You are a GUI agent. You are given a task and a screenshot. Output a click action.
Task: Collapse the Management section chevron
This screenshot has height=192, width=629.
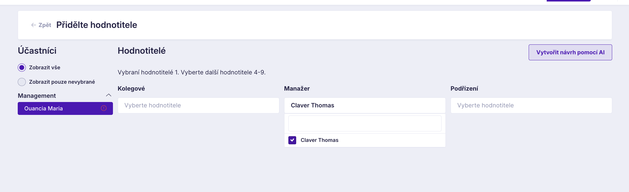pos(109,95)
